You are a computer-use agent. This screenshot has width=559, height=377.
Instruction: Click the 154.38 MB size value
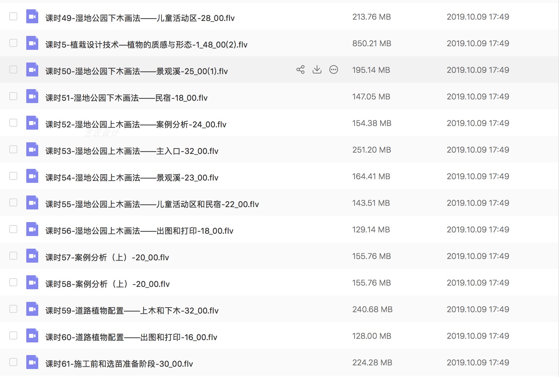372,123
